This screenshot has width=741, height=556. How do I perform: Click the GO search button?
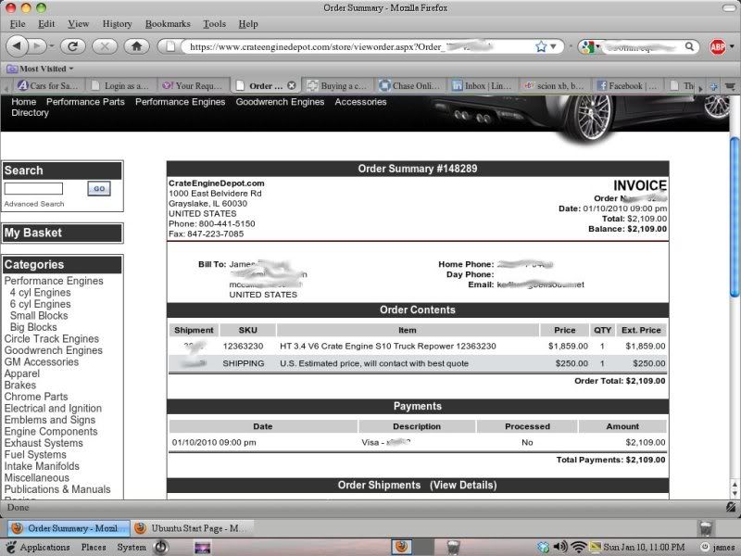(x=99, y=189)
